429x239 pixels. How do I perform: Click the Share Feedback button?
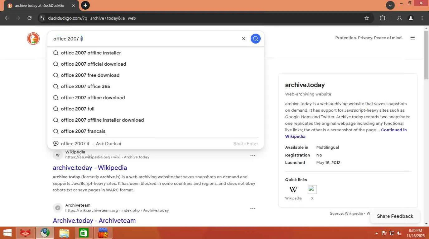395,216
